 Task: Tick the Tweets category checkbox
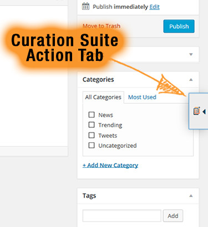[x=92, y=135]
